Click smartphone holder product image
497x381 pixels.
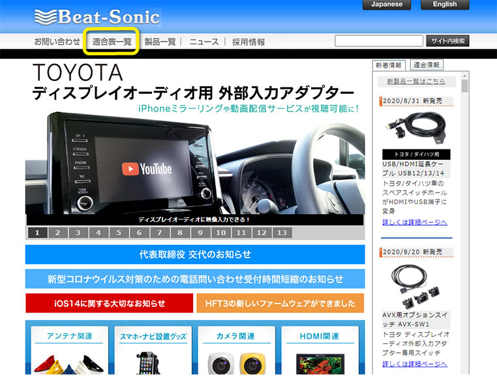tap(148, 363)
